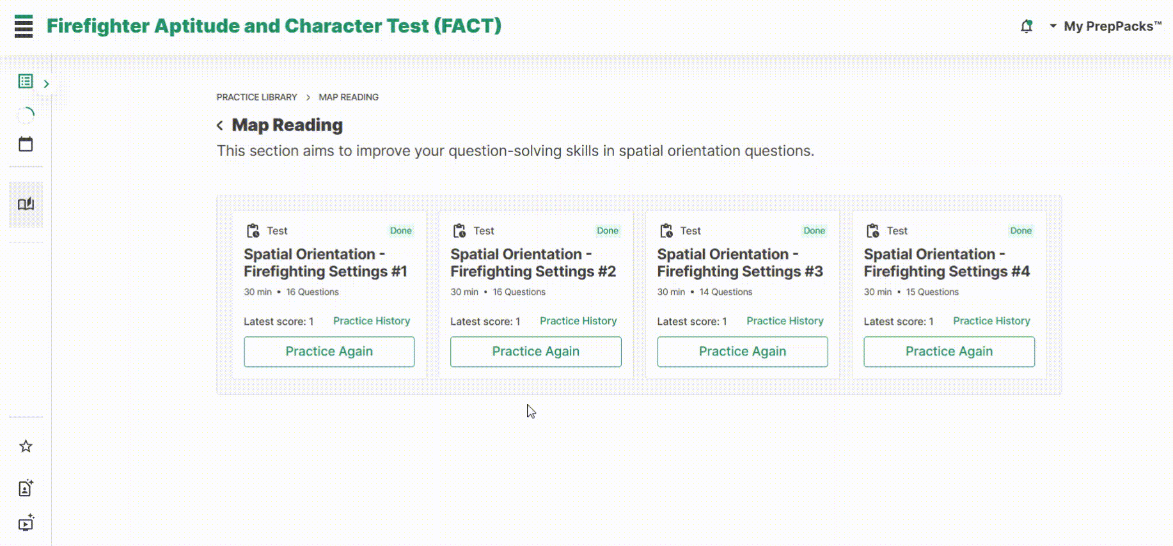Click Practice Again for Firefighting Settings #3

pos(743,352)
